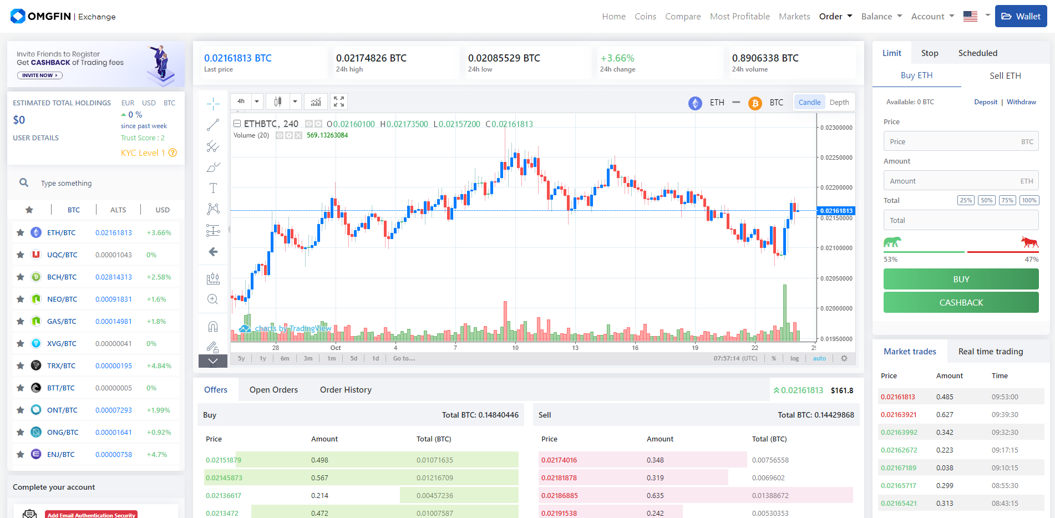Click the zoom in magnifier tool
1055x518 pixels.
pos(213,299)
